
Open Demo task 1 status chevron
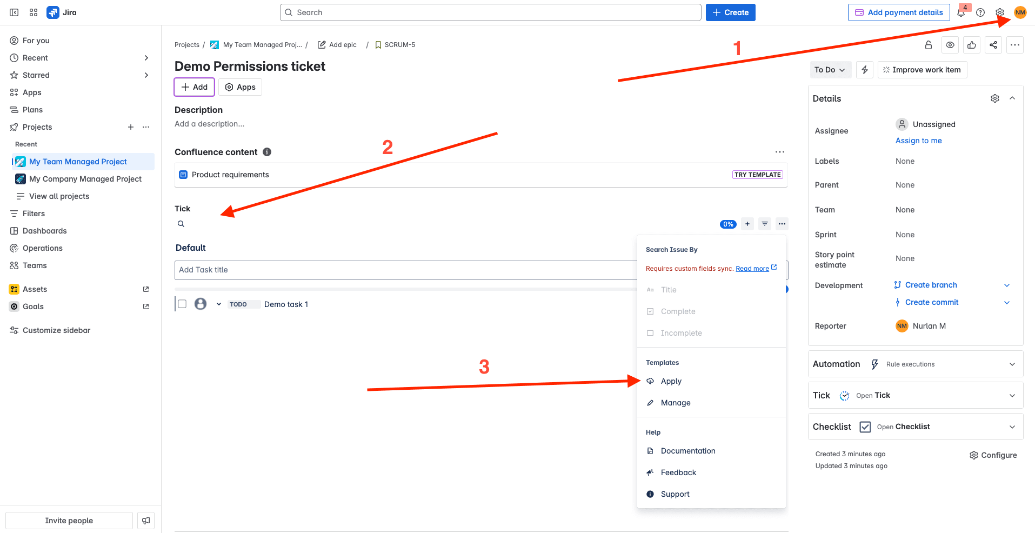tap(219, 304)
